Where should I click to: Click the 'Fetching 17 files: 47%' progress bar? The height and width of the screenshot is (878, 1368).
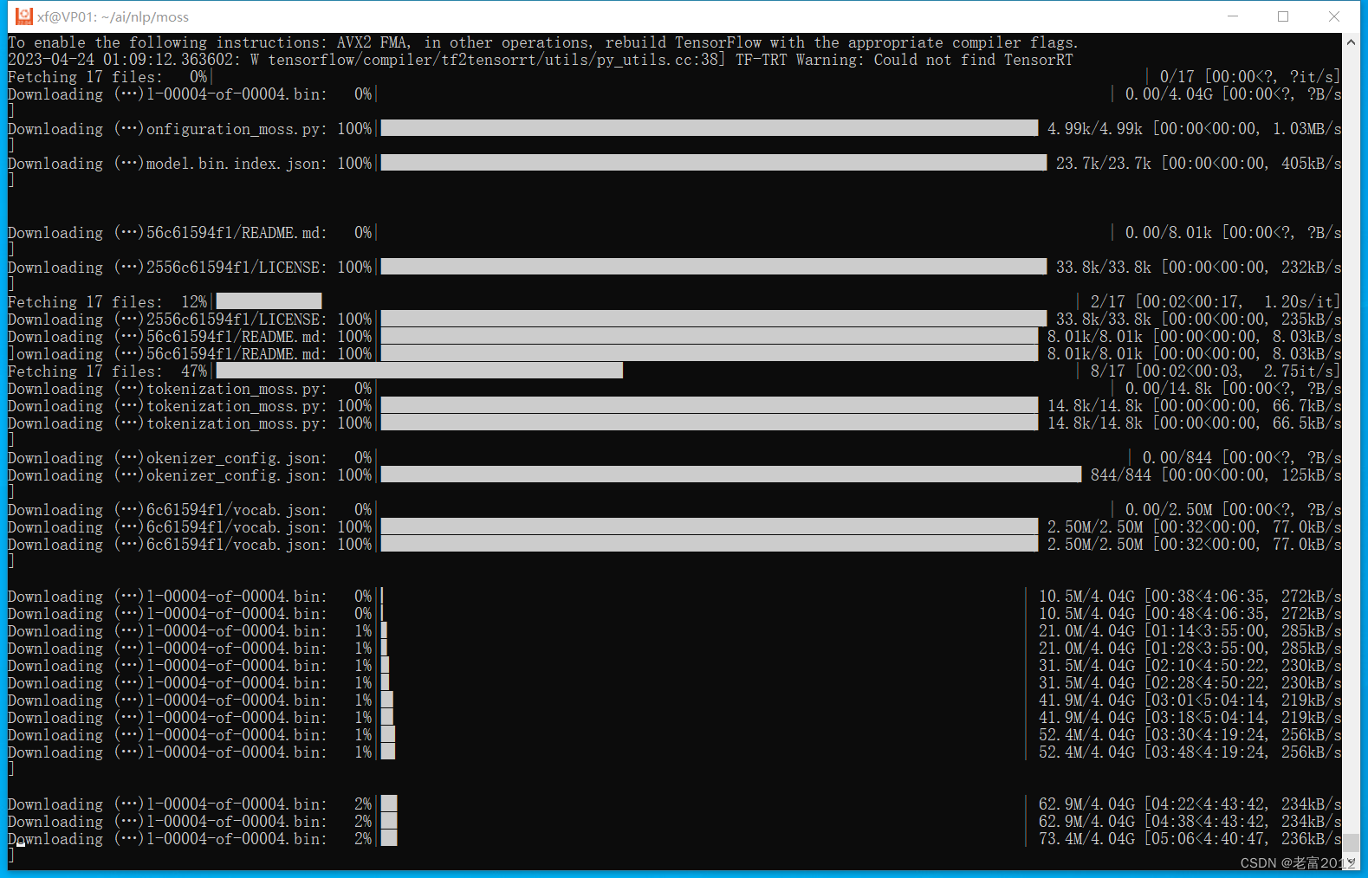[419, 371]
